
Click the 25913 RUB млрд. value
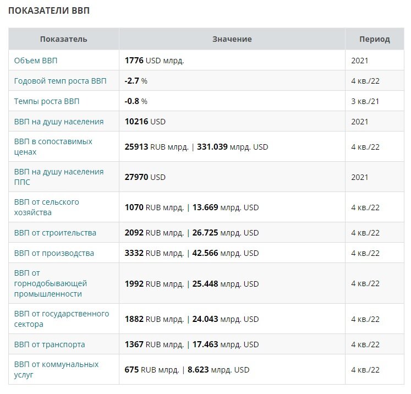[157, 147]
